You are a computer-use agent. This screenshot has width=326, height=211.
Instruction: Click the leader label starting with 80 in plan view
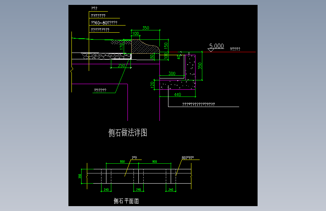click(188, 158)
